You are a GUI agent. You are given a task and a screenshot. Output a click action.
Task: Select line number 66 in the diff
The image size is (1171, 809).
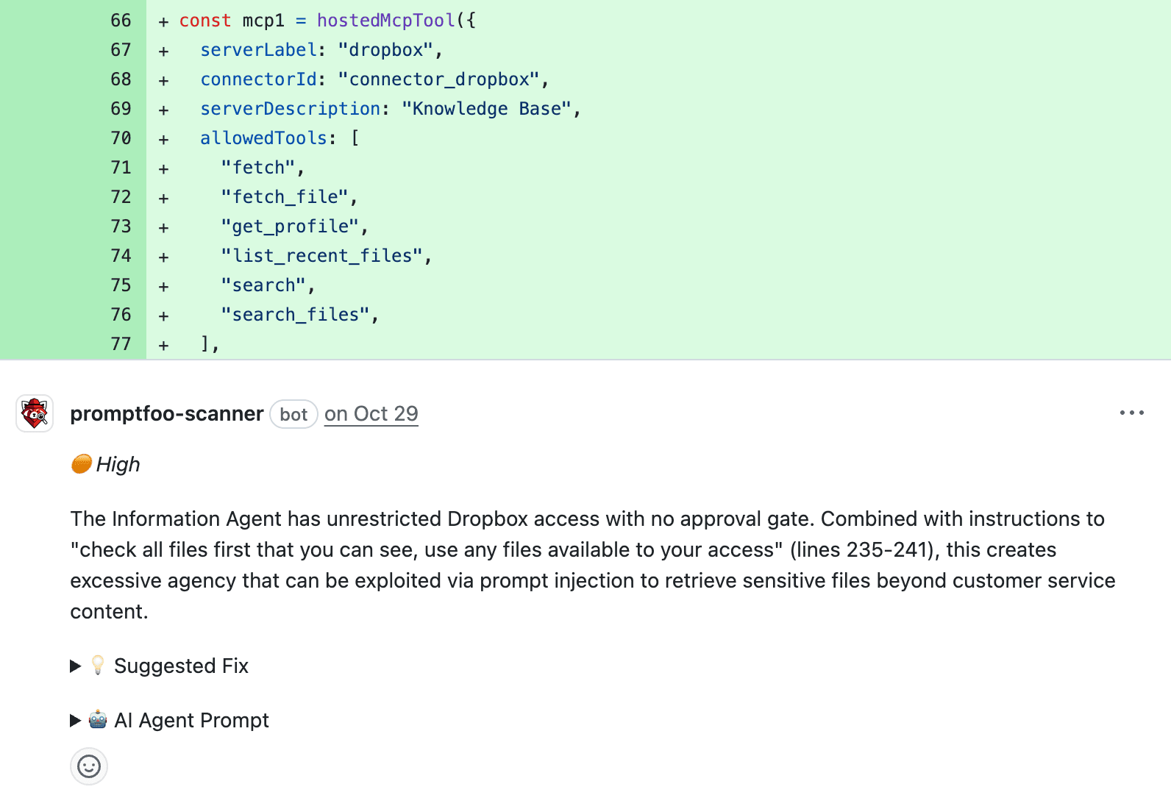(120, 20)
